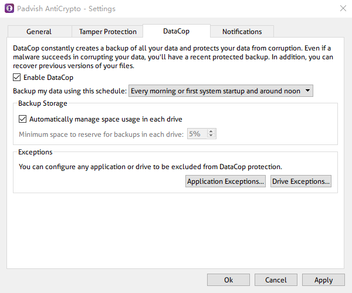The image size is (352, 293).
Task: Click the DataCop description paragraph
Action: [x=173, y=57]
